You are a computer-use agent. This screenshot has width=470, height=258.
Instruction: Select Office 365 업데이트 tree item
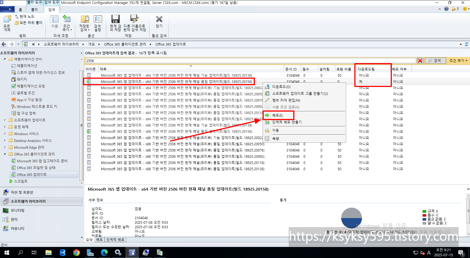(44, 174)
